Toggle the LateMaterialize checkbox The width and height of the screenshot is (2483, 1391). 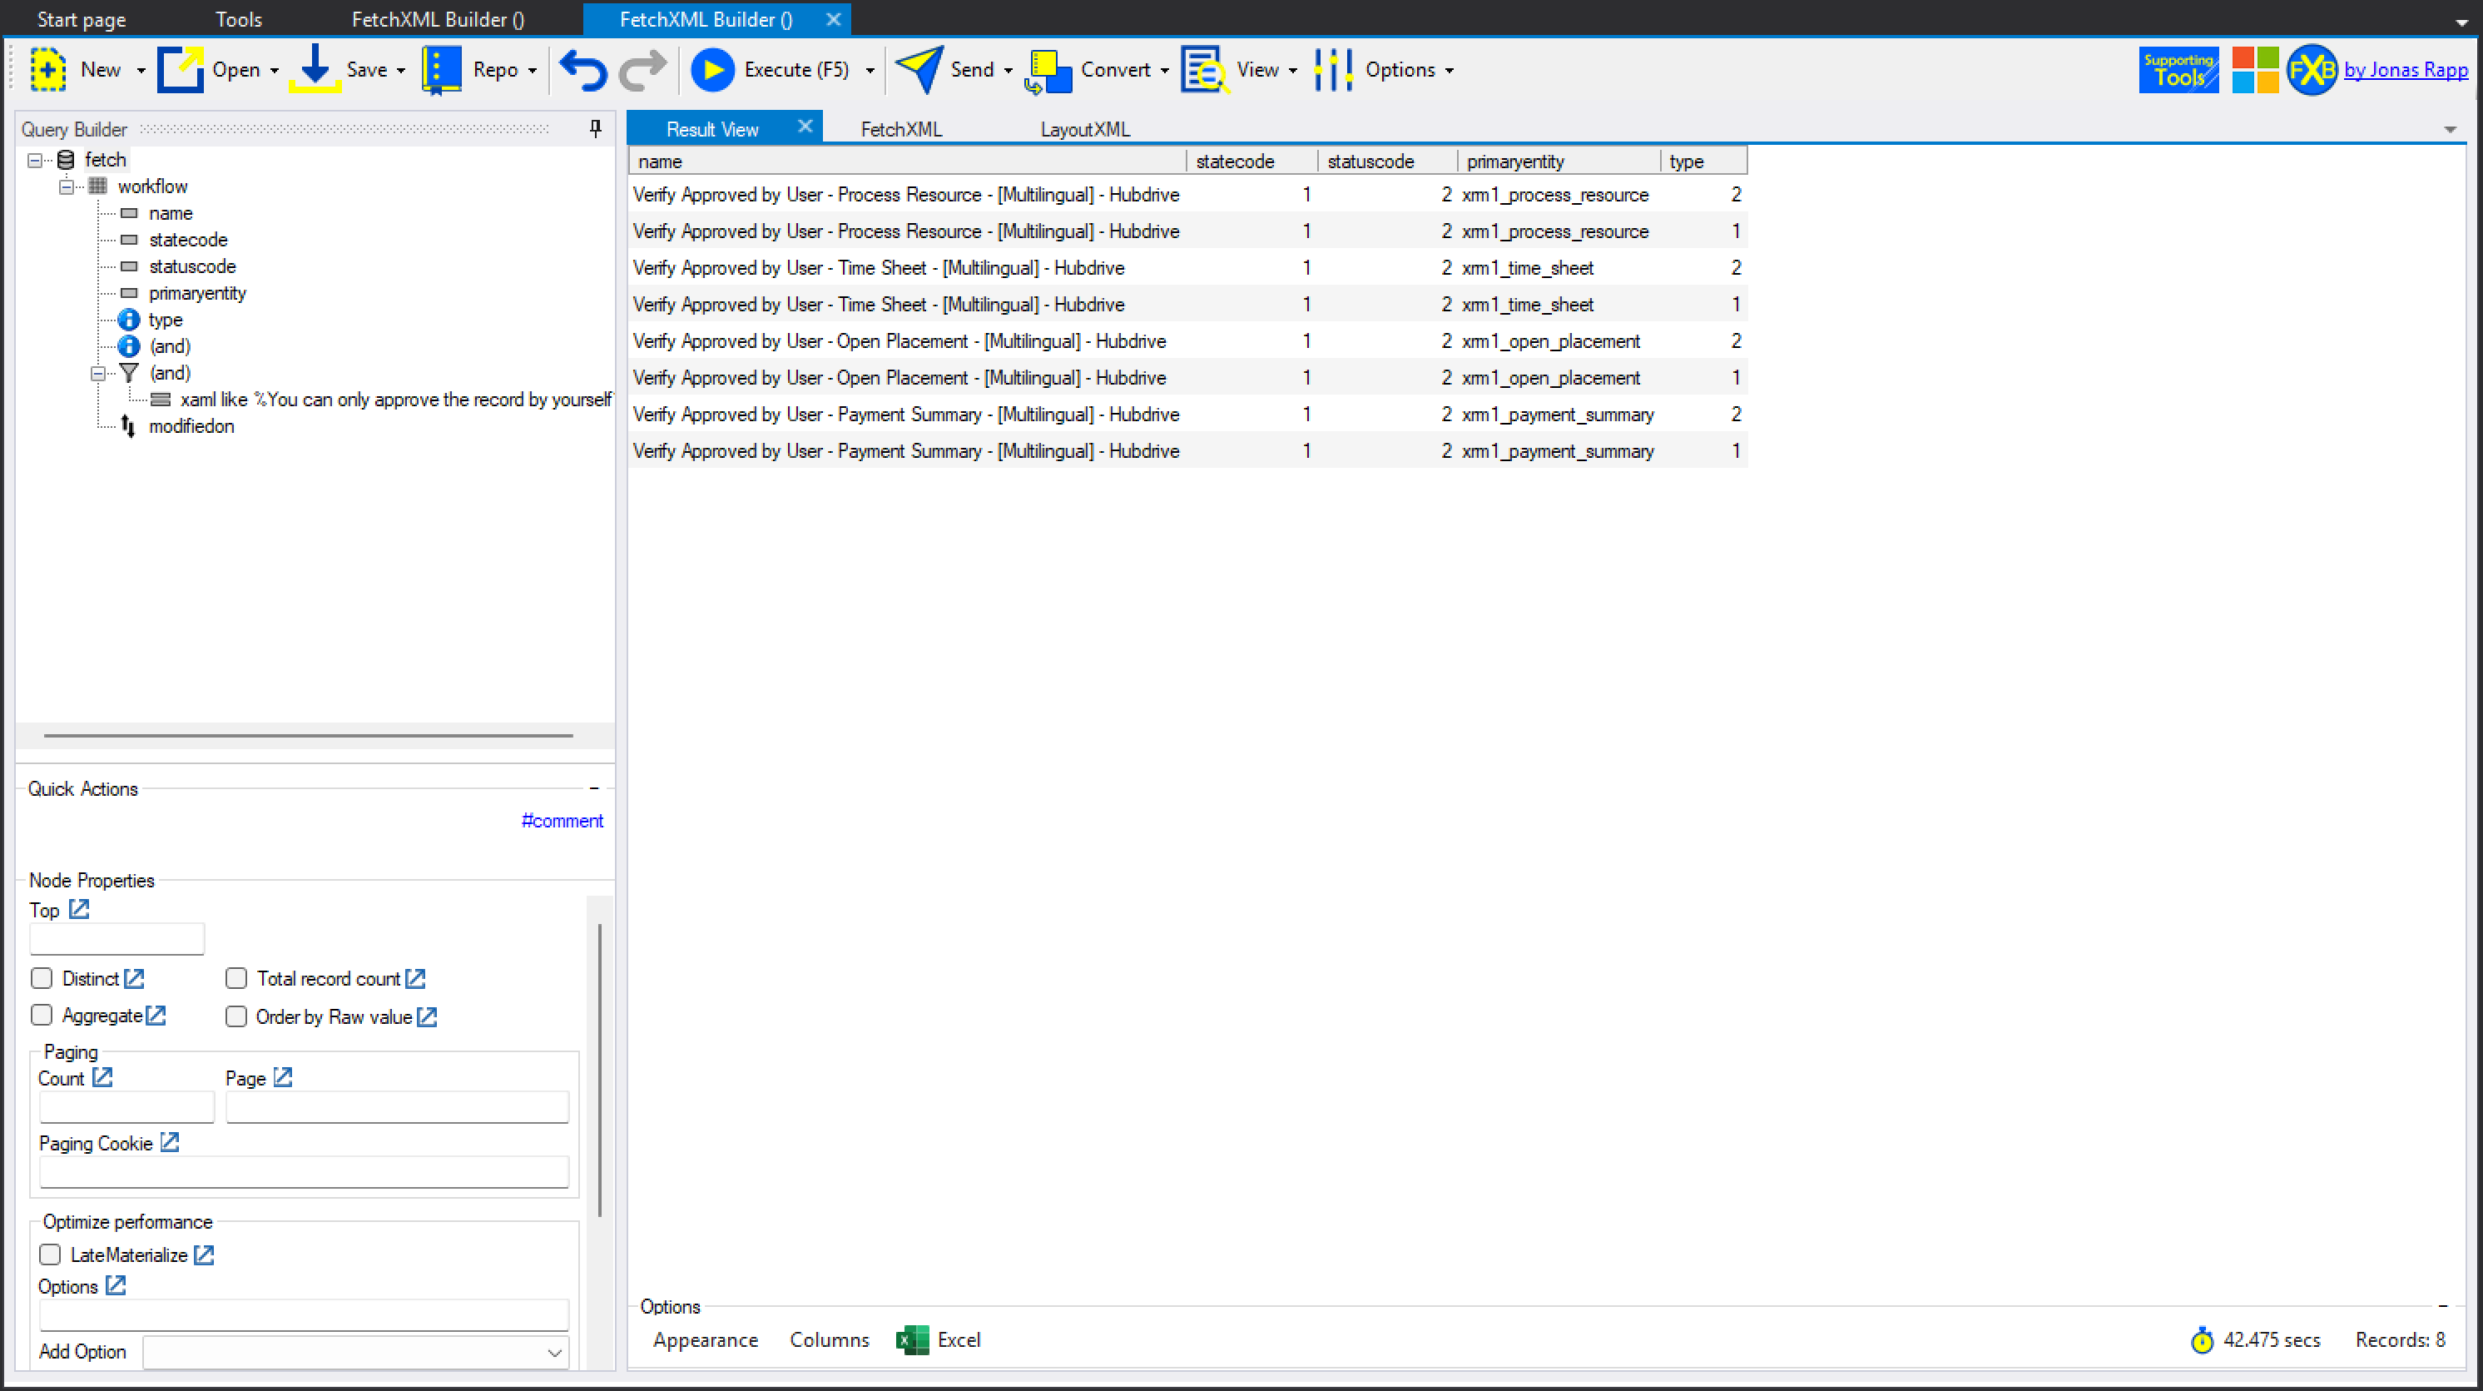tap(50, 1254)
